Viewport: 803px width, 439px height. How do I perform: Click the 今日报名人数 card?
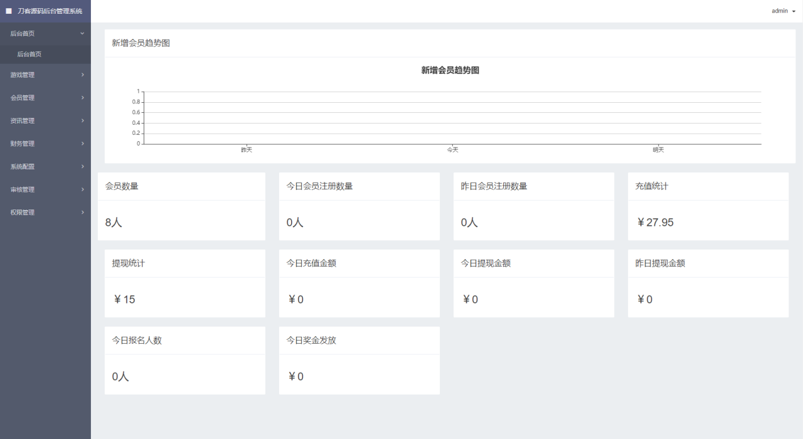click(184, 360)
